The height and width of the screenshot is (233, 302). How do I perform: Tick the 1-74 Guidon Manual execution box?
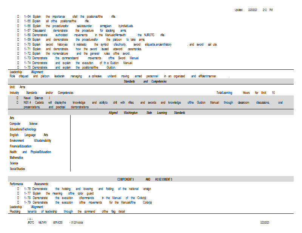(x=18, y=63)
